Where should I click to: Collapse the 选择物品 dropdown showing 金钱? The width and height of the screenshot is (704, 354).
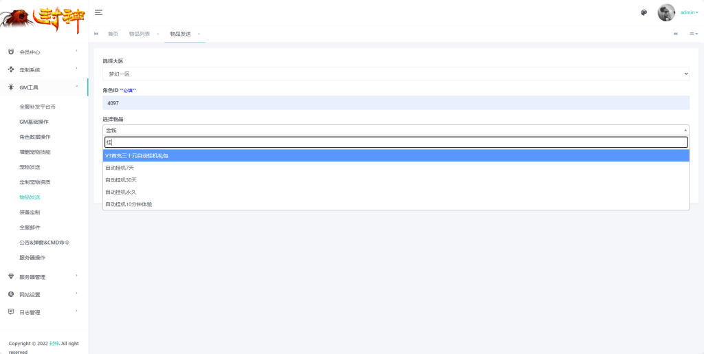tap(395, 130)
